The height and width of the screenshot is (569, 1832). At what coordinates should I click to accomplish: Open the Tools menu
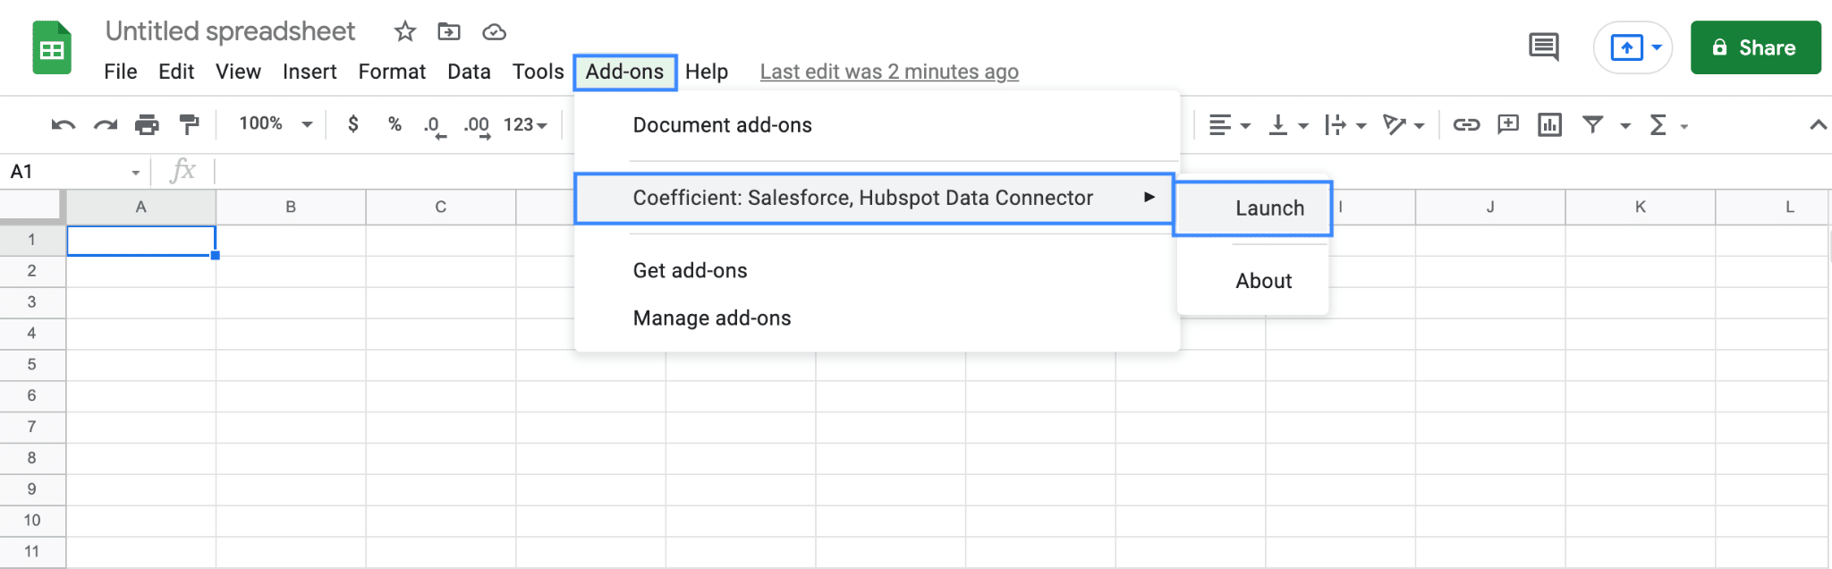tap(538, 72)
